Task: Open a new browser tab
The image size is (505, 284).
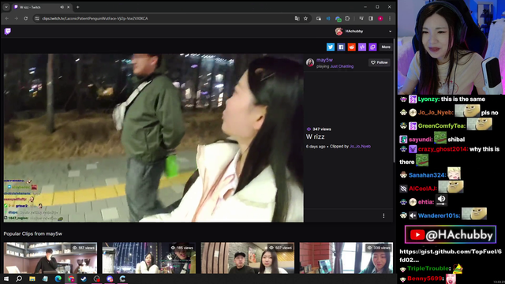Action: 77,7
